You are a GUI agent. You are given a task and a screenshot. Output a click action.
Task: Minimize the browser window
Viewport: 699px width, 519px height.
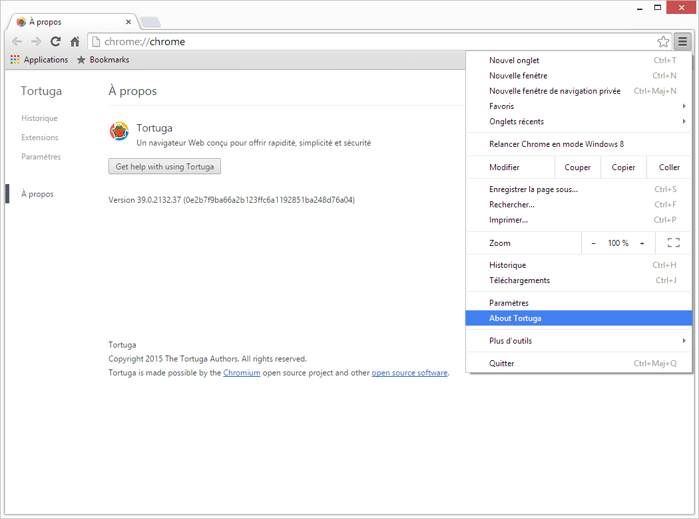[x=640, y=8]
